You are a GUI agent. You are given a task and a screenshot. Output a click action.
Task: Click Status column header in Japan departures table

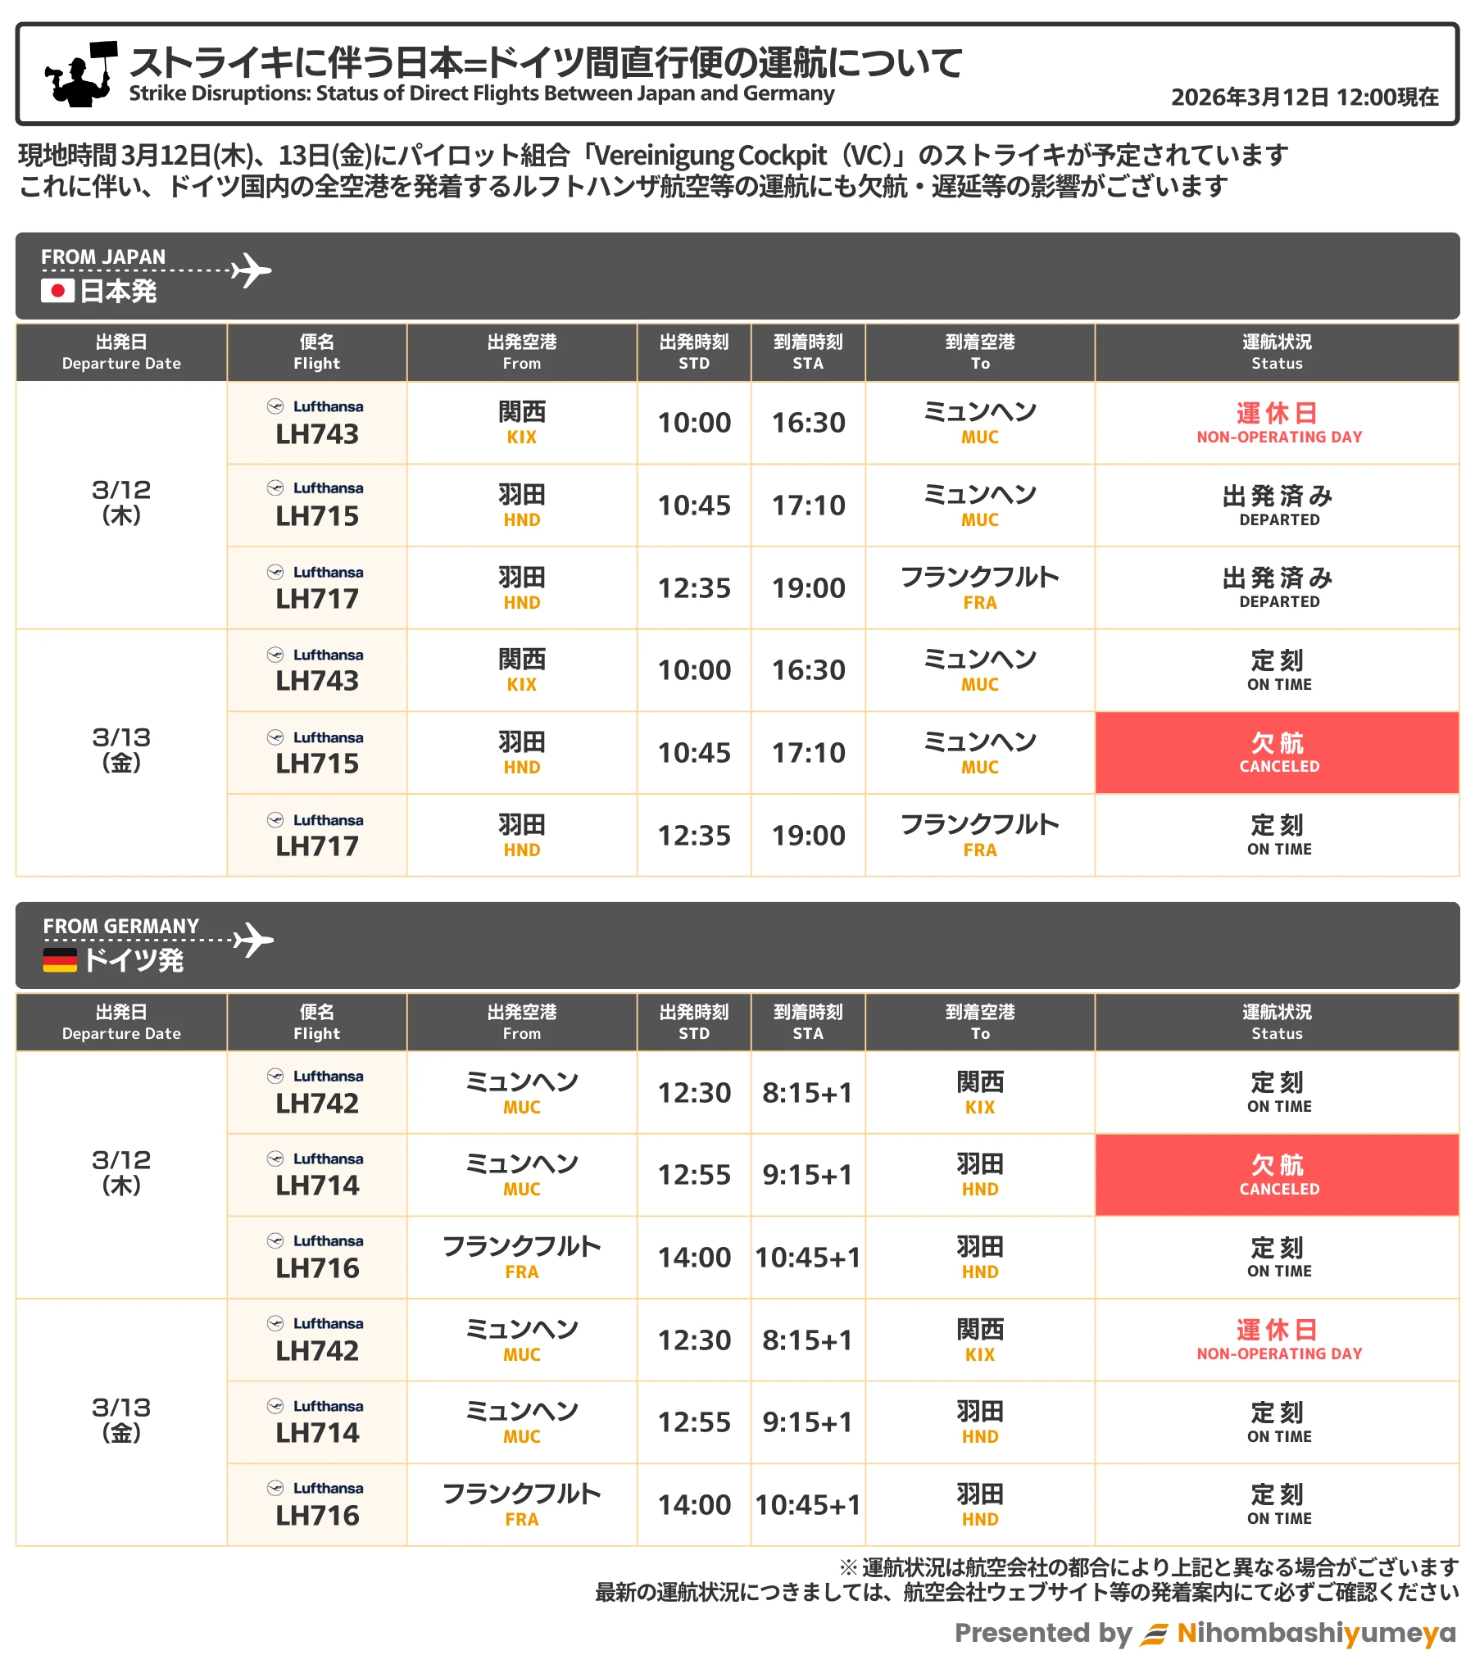[1277, 352]
